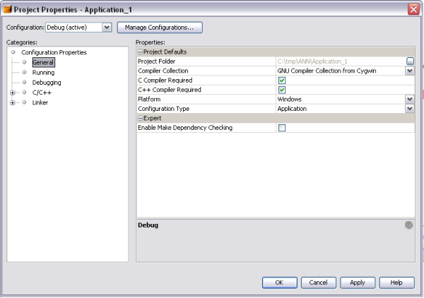Image resolution: width=424 pixels, height=298 pixels.
Task: Close the Project Properties dialog
Action: [413, 9]
